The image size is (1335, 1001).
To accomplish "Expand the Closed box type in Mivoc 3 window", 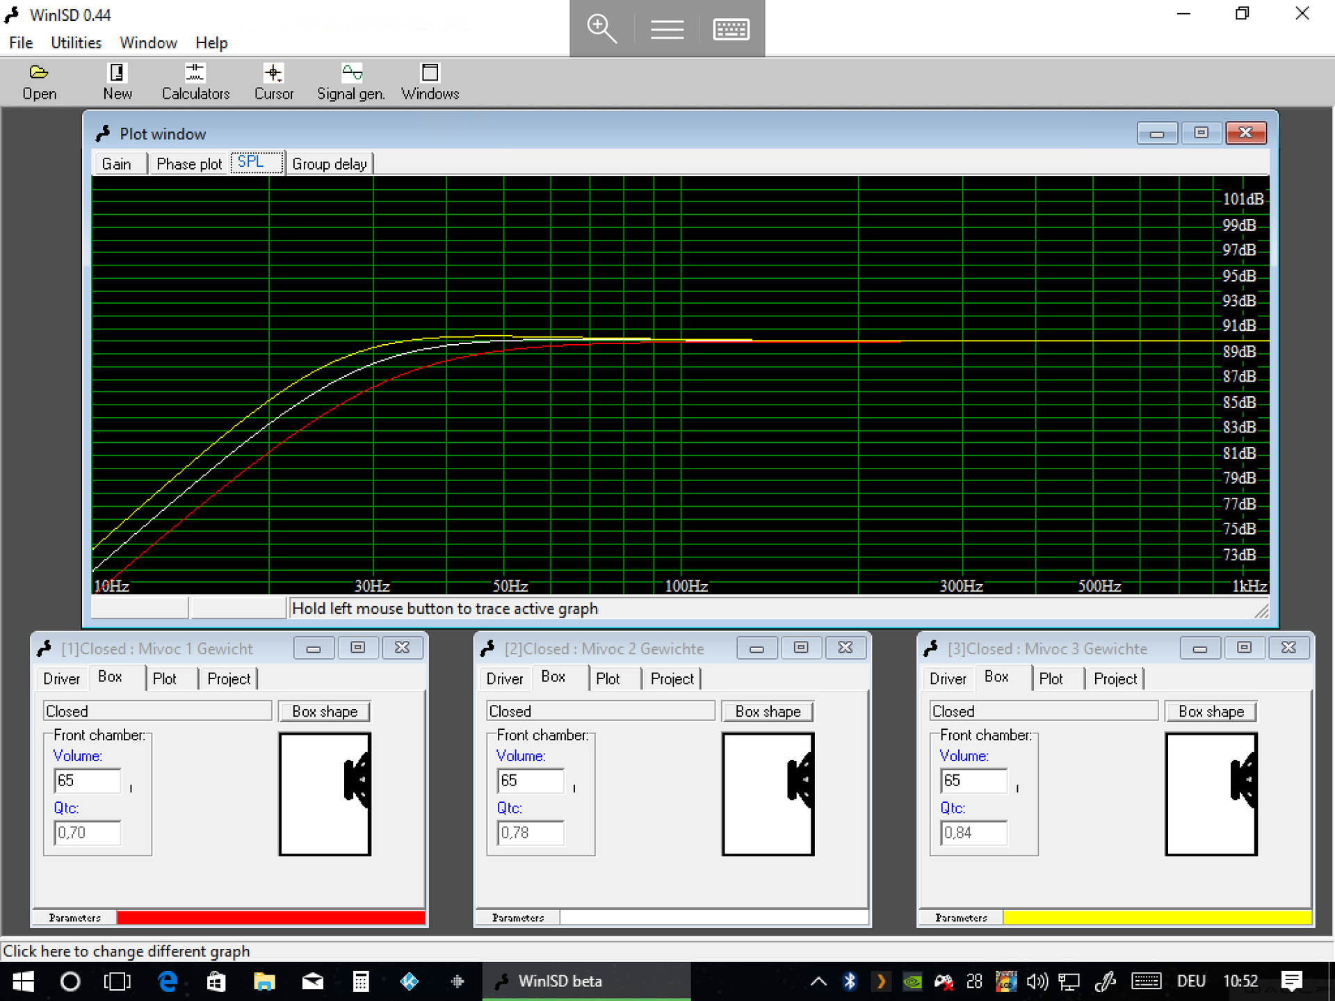I will 1043,711.
